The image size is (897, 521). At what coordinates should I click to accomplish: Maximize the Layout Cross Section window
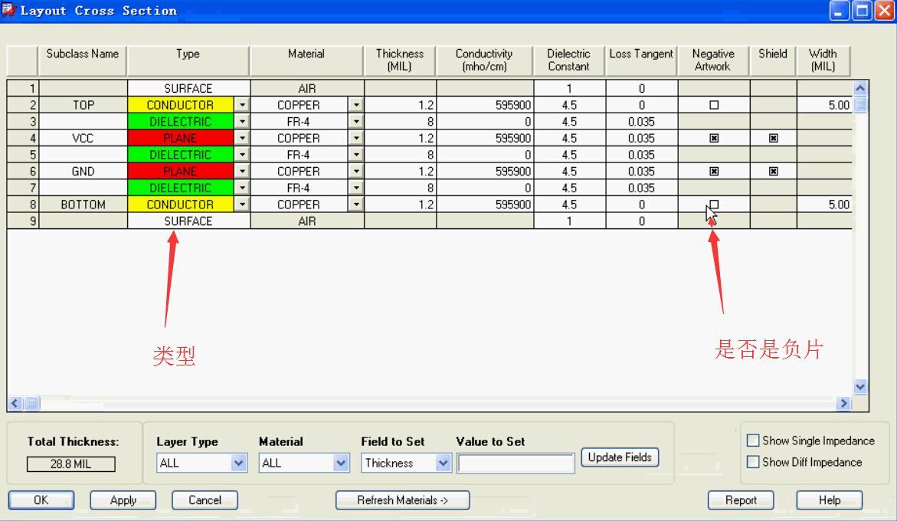point(862,11)
